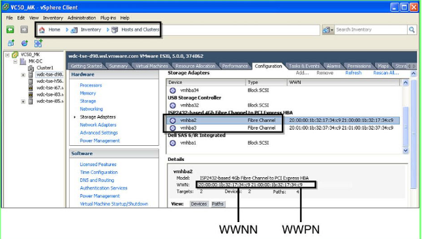Open the Licensed Features link
Viewport: 422px width, 239px height.
point(98,164)
